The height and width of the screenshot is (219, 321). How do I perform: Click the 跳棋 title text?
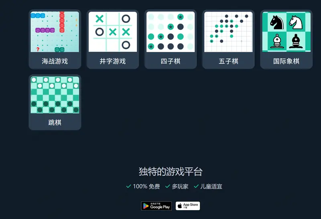[55, 122]
